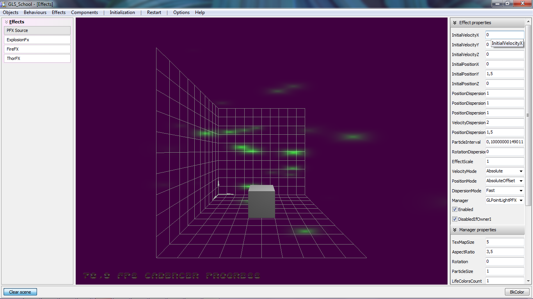Open the VelocityMode dropdown

click(521, 171)
